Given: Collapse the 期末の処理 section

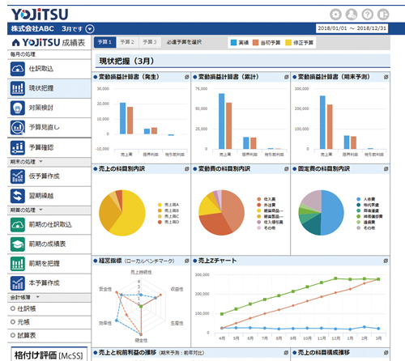Looking at the screenshot, I should (x=41, y=161).
